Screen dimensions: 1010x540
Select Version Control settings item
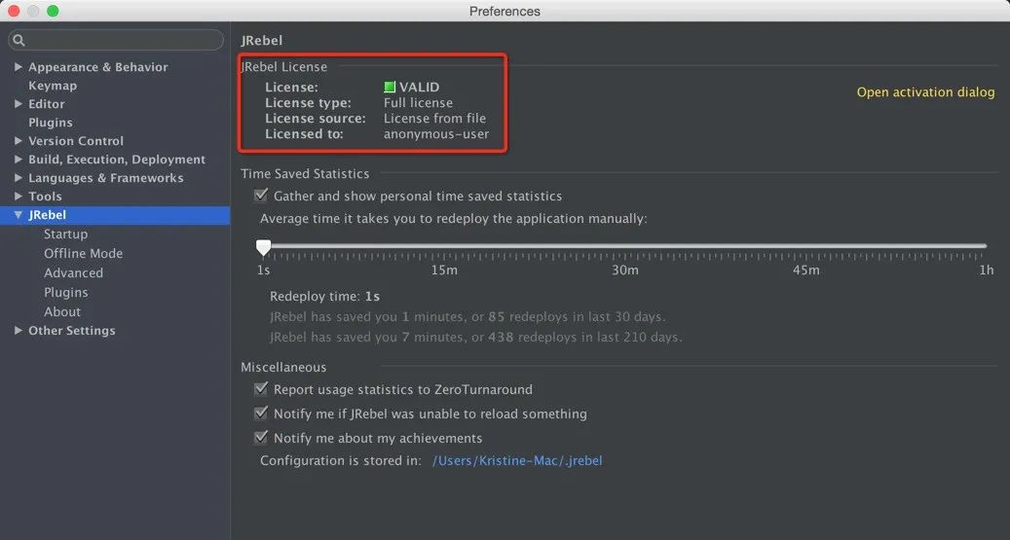point(76,141)
